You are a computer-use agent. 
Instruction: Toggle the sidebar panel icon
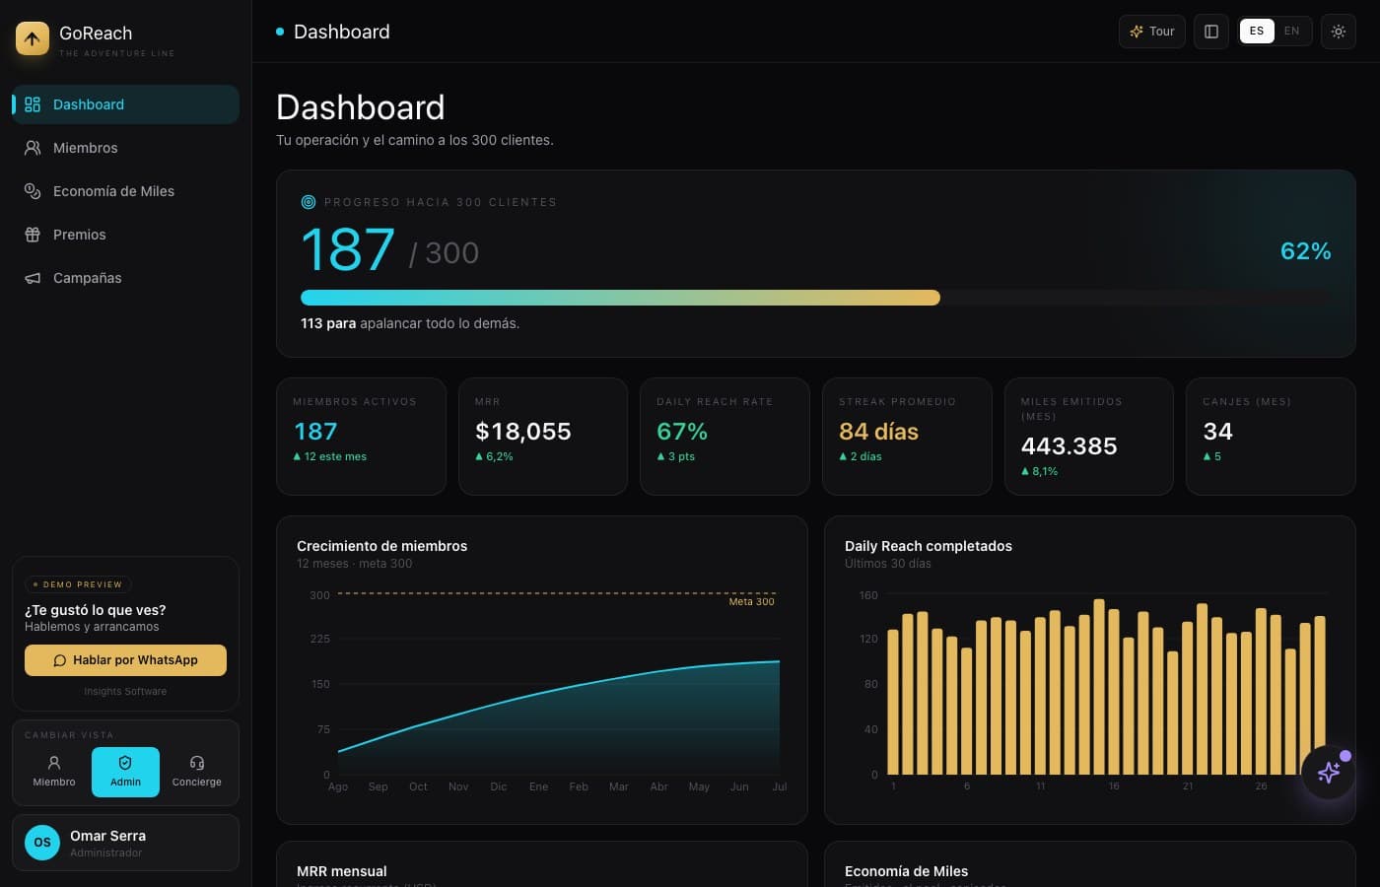1211,32
